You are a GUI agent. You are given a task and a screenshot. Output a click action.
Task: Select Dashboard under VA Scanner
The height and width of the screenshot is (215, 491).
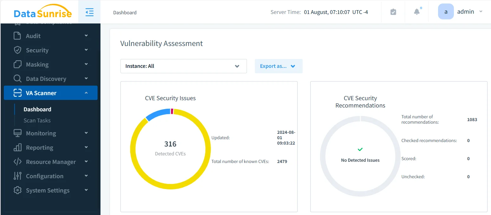[x=37, y=109]
